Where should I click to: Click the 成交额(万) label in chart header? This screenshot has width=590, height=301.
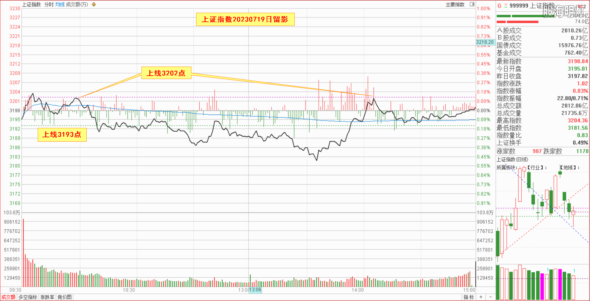click(x=77, y=4)
